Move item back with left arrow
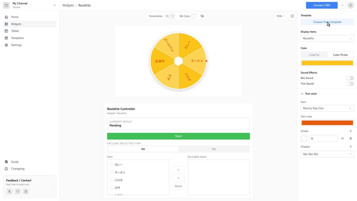The height and width of the screenshot is (201, 357). [178, 178]
